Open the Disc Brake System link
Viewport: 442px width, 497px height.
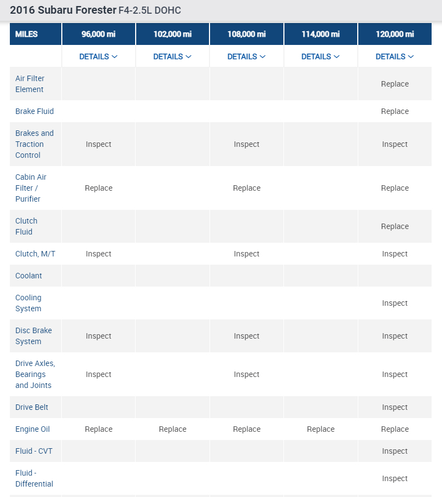[33, 336]
